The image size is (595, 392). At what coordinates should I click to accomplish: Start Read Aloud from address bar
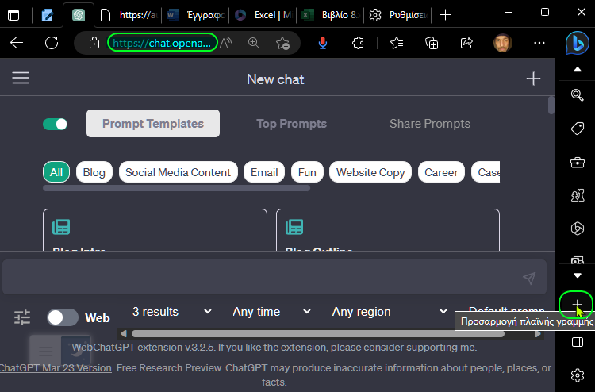coord(226,43)
